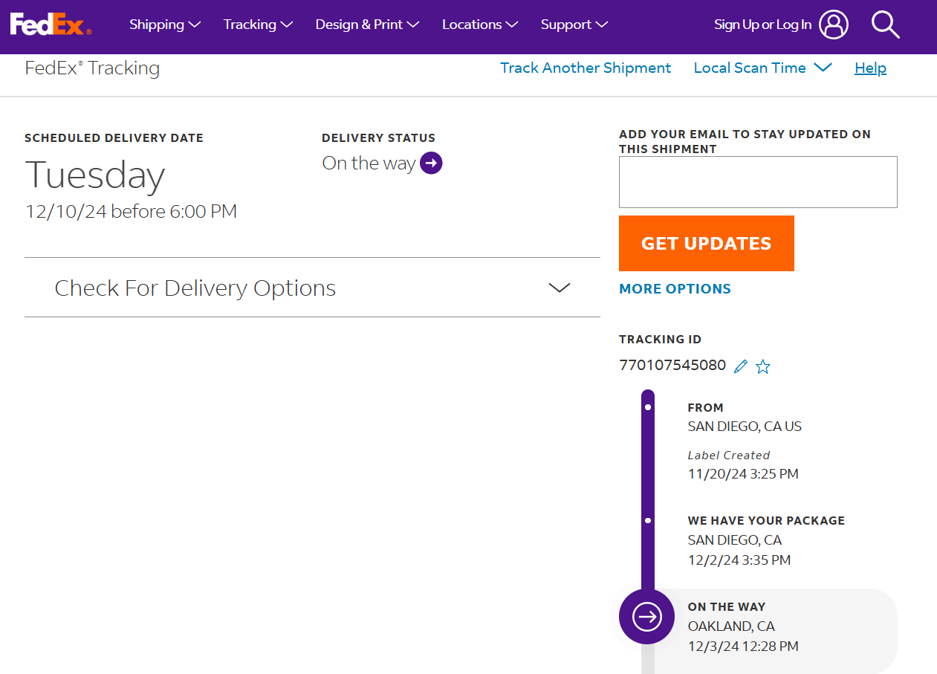This screenshot has height=674, width=937.
Task: Add shipment to watchlist with star icon
Action: tap(763, 366)
